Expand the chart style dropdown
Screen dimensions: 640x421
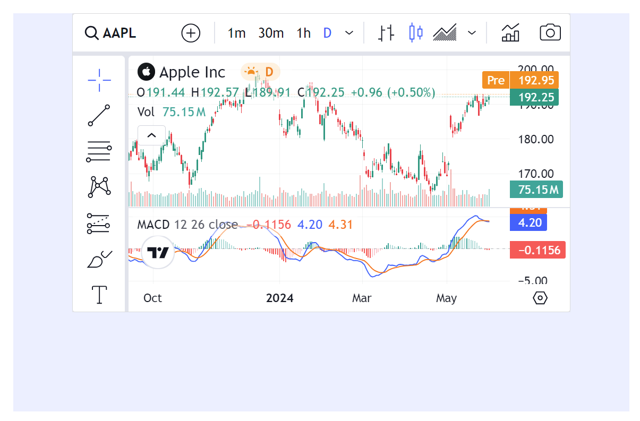472,33
